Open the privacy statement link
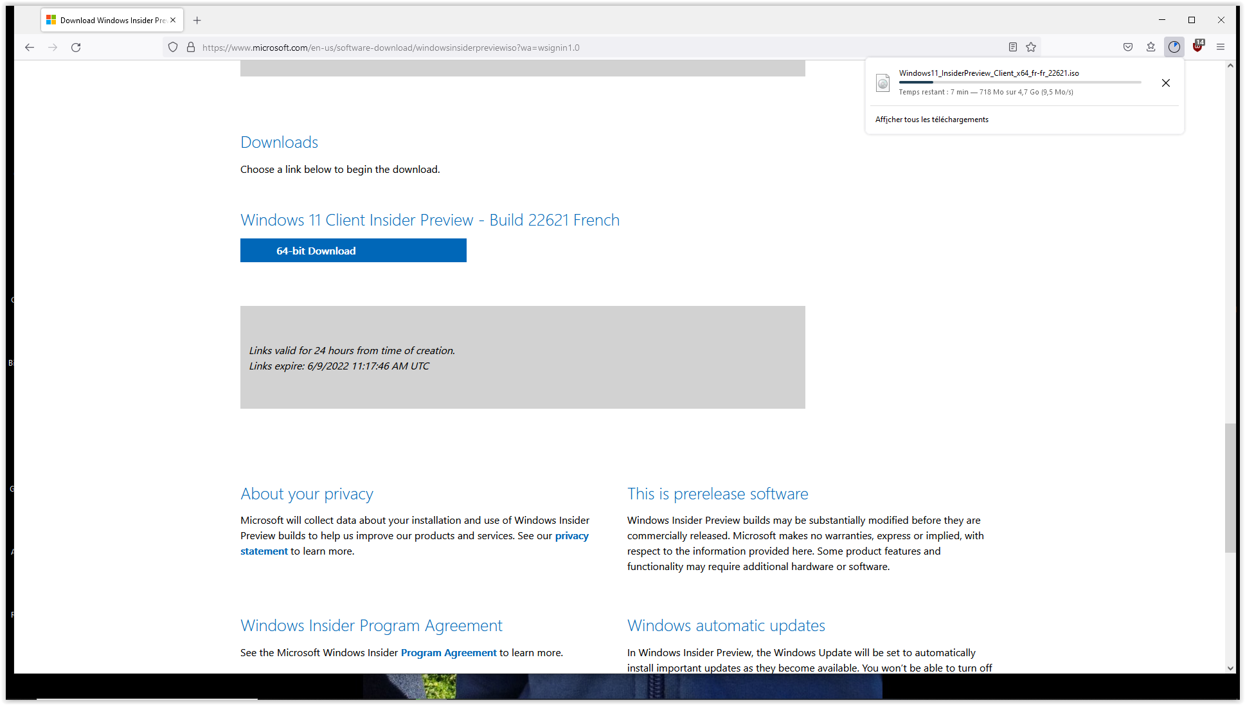The height and width of the screenshot is (705, 1245). tap(571, 535)
